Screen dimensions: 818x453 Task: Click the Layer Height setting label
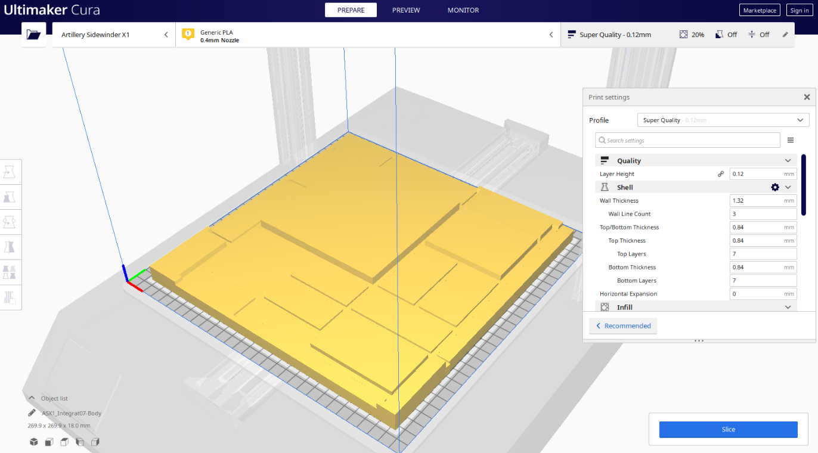pos(617,174)
